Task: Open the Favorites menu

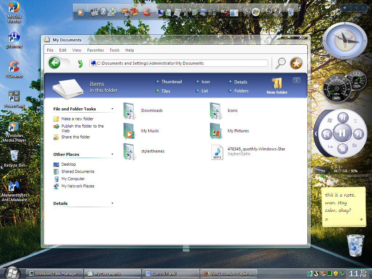Action: tap(95, 50)
